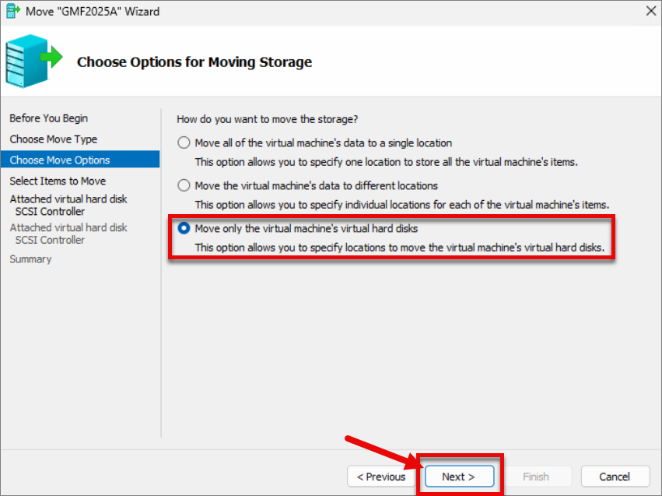Click the wizard icon in the title bar

(12, 11)
